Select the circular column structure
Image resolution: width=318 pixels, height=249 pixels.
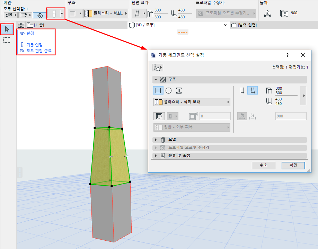pos(169,90)
